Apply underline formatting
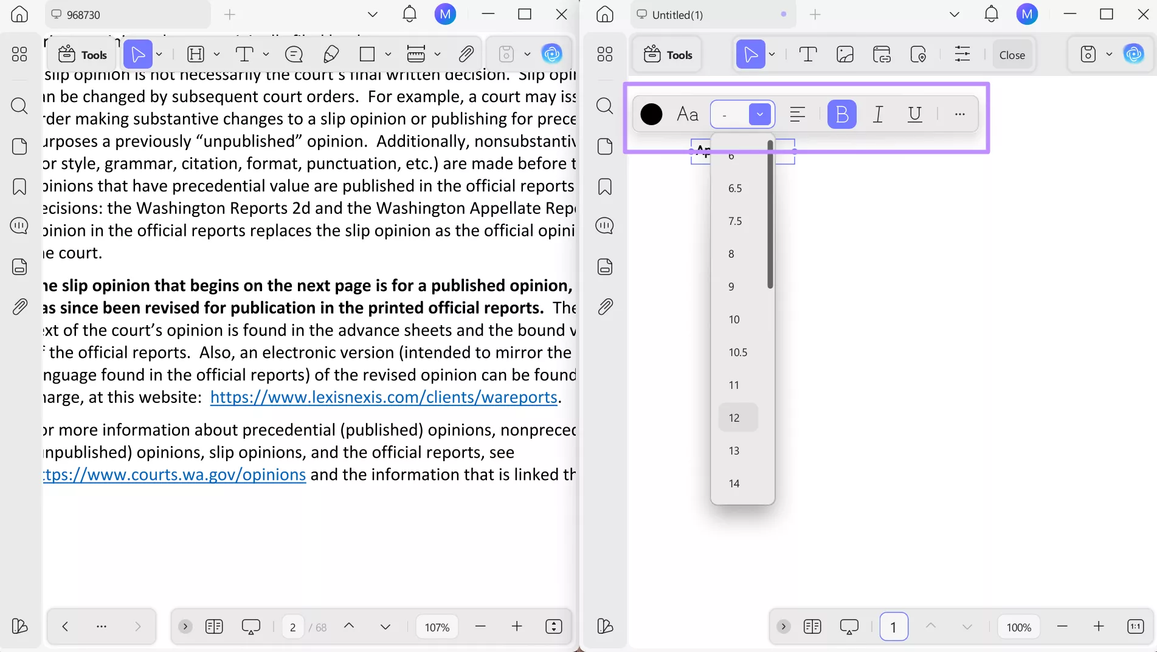 click(914, 114)
